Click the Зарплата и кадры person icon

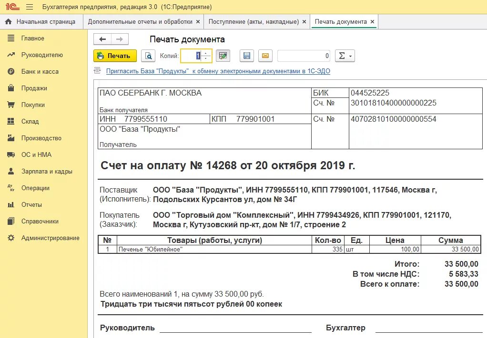pyautogui.click(x=11, y=171)
